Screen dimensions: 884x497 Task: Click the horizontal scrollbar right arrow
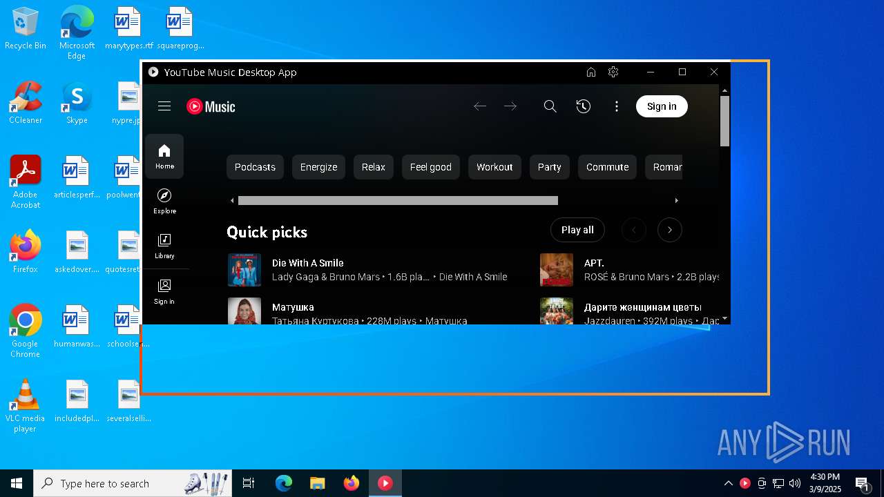coord(676,201)
